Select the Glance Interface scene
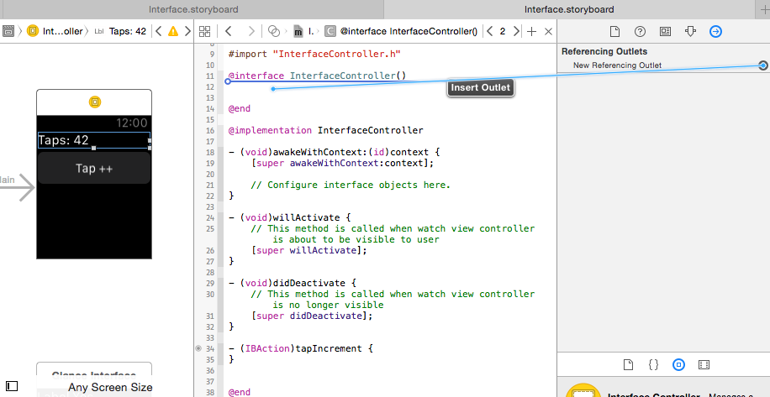The height and width of the screenshot is (397, 770). (x=94, y=376)
